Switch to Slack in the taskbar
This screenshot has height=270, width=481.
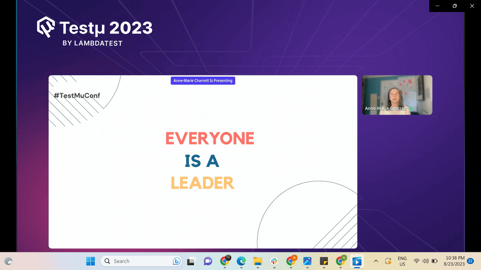[x=274, y=261]
